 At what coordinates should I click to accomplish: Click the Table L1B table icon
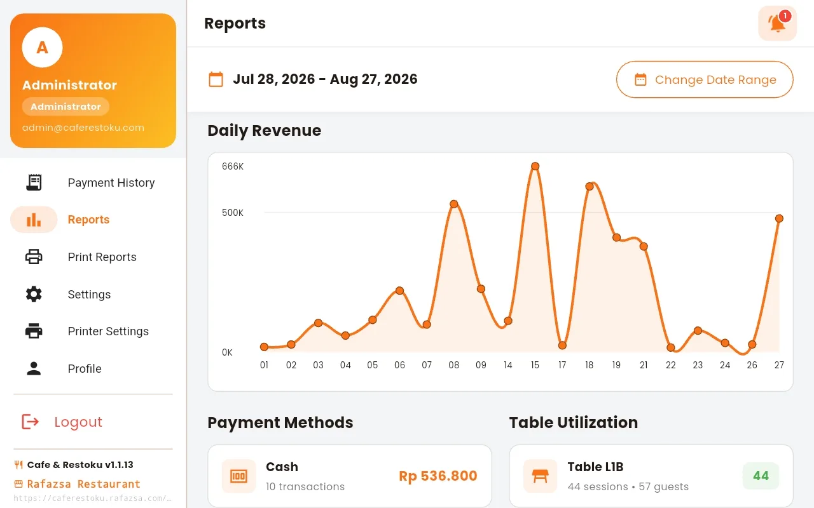(x=540, y=476)
